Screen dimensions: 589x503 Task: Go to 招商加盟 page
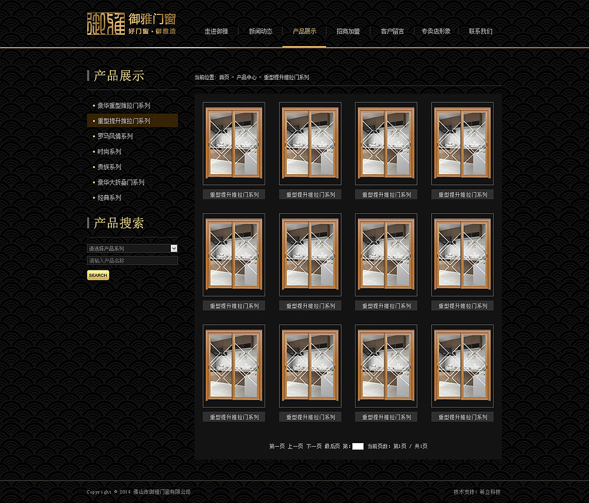(x=348, y=31)
